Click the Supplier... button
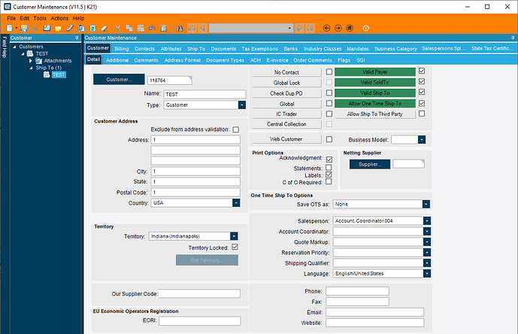The width and height of the screenshot is (518, 334). point(368,163)
